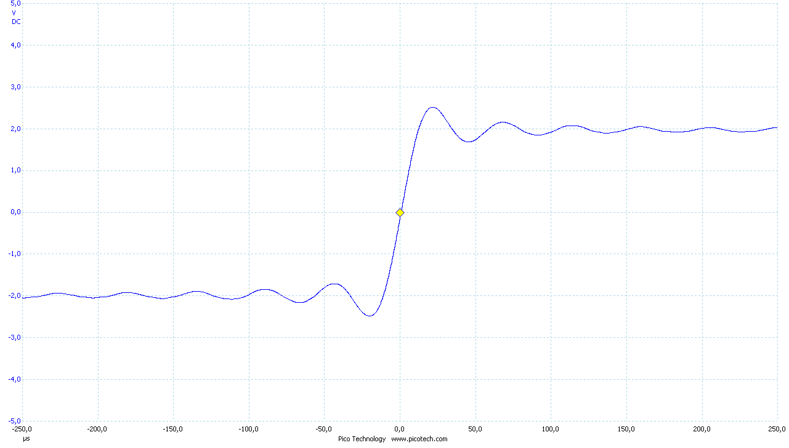Click the '-5,0' voltage axis label
Screen dimensions: 789x448
coord(15,420)
